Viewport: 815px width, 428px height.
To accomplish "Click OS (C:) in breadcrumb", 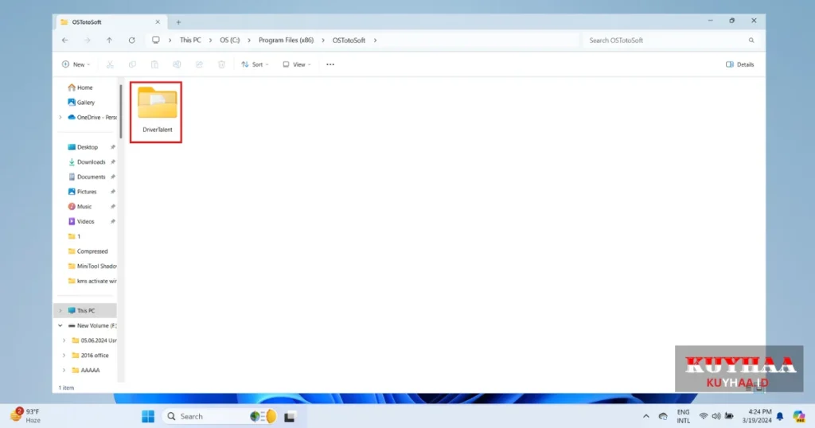I will pyautogui.click(x=230, y=40).
